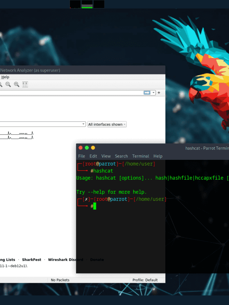The height and width of the screenshot is (305, 229).
Task: Reset zoom to normal size in Wireshark
Action: coord(16,84)
